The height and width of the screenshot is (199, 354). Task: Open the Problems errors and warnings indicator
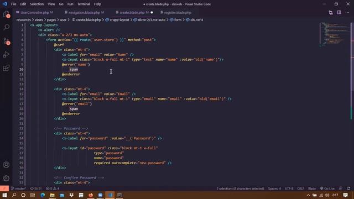point(53,188)
